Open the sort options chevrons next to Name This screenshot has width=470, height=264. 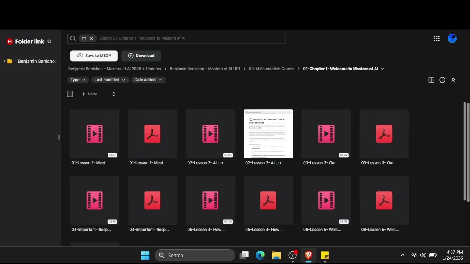point(113,94)
